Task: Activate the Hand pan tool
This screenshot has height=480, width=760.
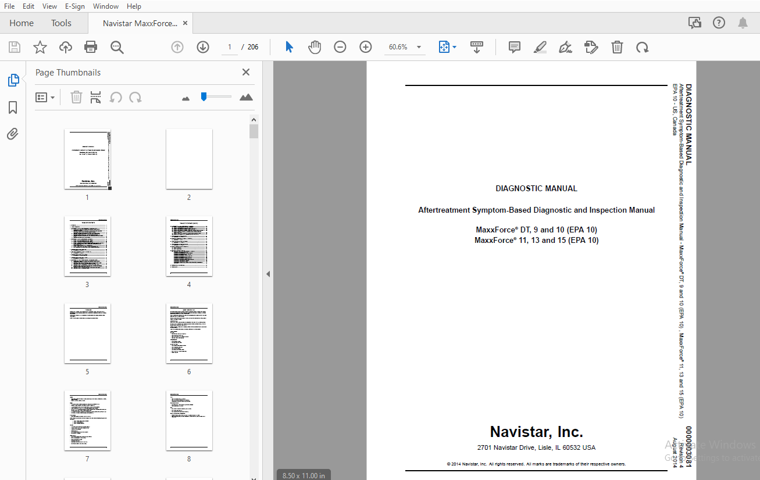Action: point(315,47)
